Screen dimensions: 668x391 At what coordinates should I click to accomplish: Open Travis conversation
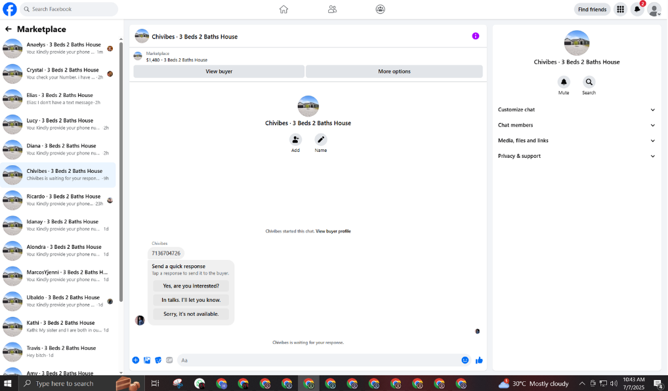click(x=58, y=352)
